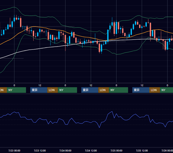Click the 7/24 00:00 time axis label
The height and width of the screenshot is (153, 173).
(x=65, y=150)
